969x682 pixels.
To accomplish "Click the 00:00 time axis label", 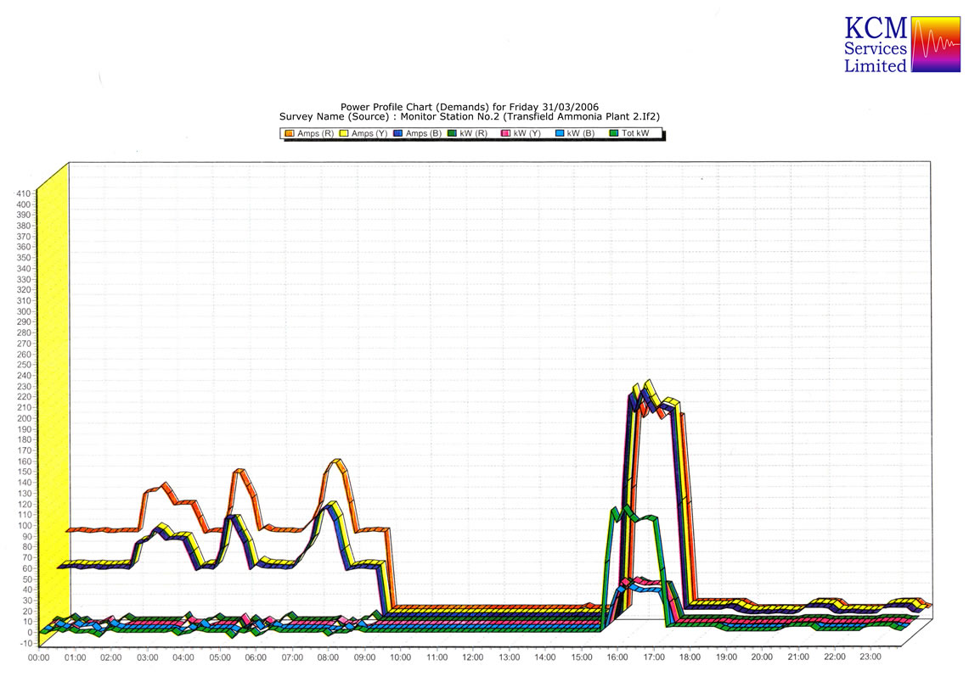I will coord(39,658).
